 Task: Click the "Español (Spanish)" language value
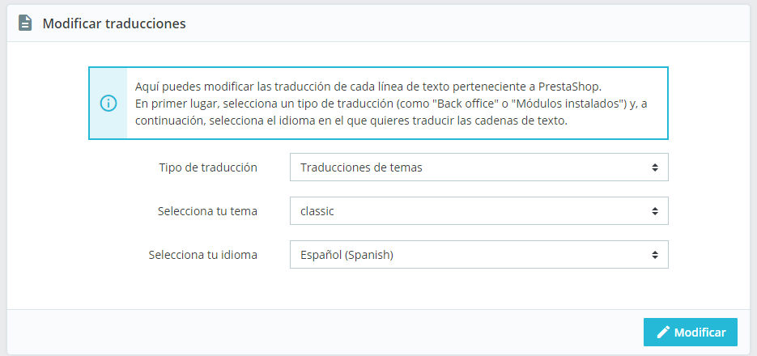[347, 255]
